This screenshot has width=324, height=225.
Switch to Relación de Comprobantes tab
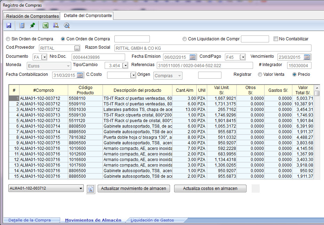[x=32, y=16]
